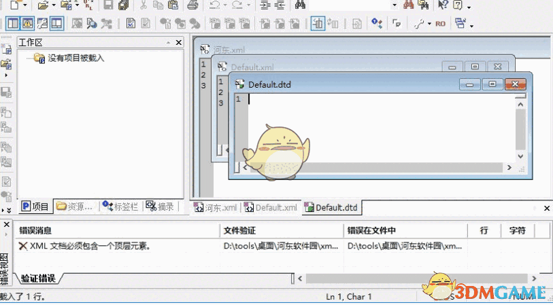553x305 pixels.
Task: Click the Copy icon
Action: pos(158,5)
